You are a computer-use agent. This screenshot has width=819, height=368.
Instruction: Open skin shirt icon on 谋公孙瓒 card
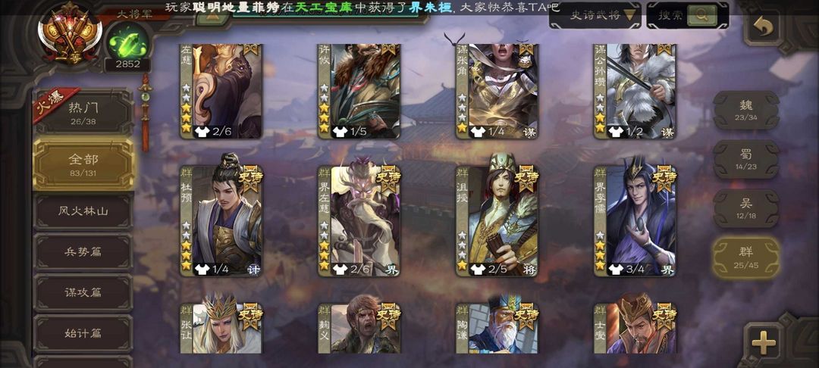coord(616,132)
